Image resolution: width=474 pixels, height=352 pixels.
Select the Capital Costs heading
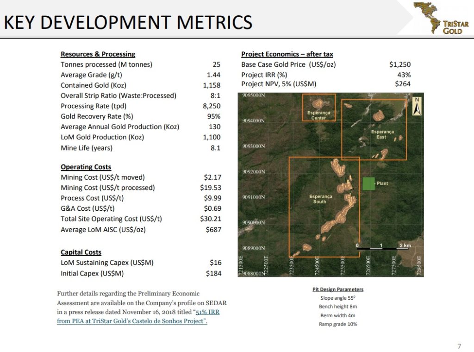81,252
